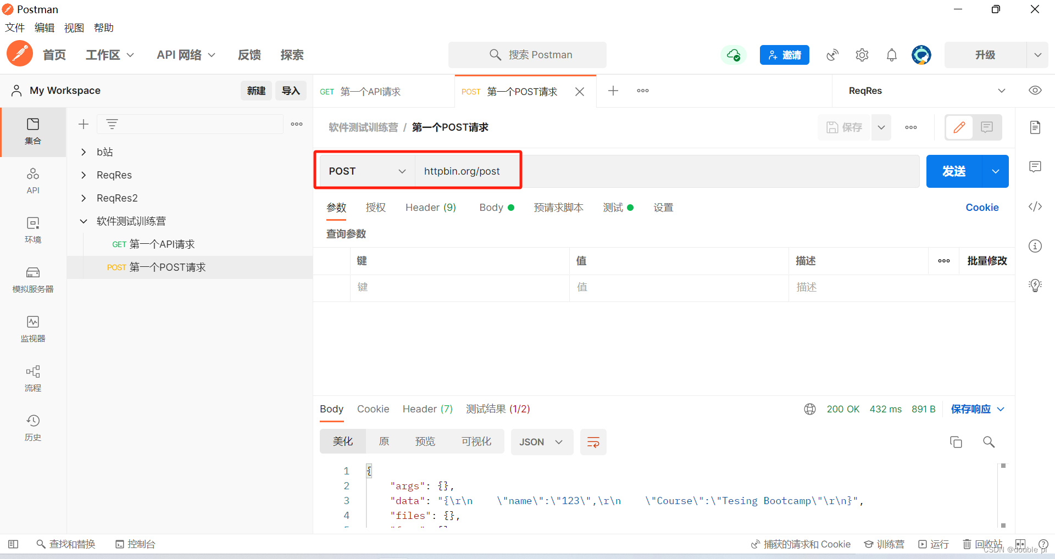Open the Collections (集合) sidebar panel
Image resolution: width=1055 pixels, height=559 pixels.
pos(33,131)
